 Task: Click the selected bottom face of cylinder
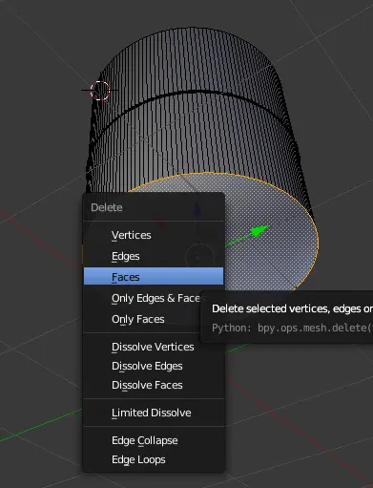[x=270, y=255]
